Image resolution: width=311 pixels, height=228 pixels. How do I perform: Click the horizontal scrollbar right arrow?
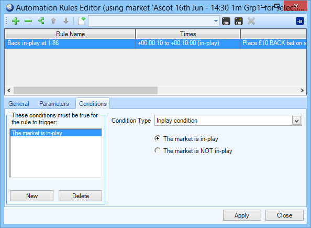(302, 90)
